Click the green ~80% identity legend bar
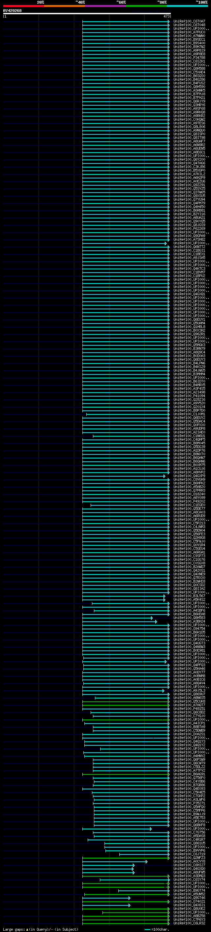Screen dimensions: 211x932 pyautogui.click(x=146, y=6)
